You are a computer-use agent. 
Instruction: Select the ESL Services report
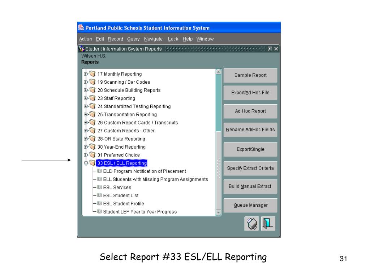click(x=117, y=188)
